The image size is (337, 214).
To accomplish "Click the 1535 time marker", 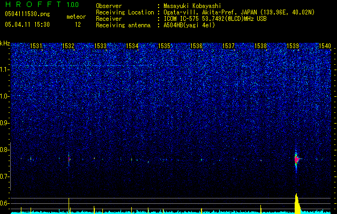I will point(164,45).
